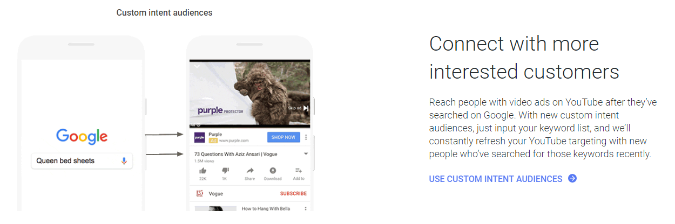Click the Purple brand logo icon
This screenshot has width=675, height=224.
[200, 137]
